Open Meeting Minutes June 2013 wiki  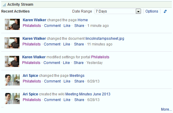pyautogui.click(x=88, y=94)
